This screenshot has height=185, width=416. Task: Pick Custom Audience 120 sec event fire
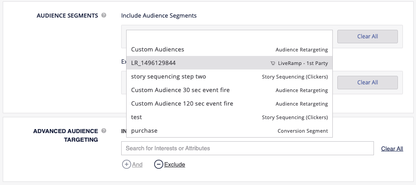coord(182,103)
